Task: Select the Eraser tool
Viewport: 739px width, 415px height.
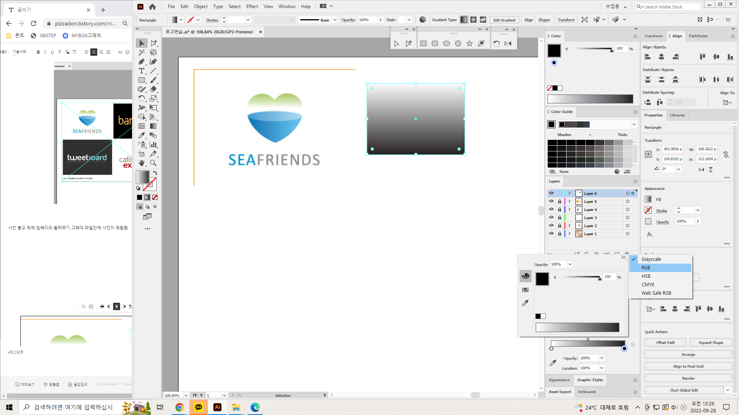Action: pyautogui.click(x=153, y=89)
